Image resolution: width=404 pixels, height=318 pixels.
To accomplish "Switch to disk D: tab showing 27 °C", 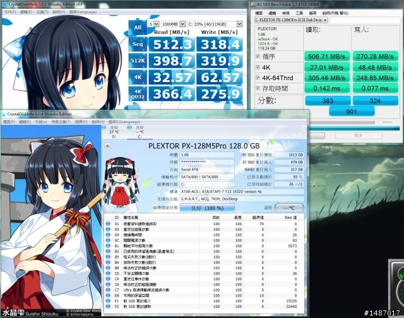I will 114,132.
